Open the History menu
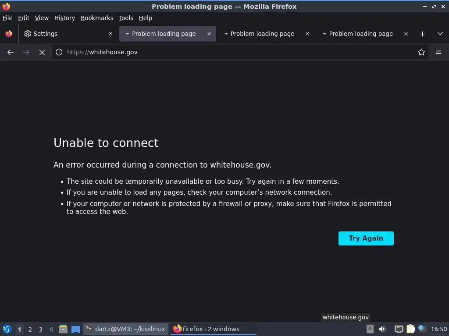The image size is (449, 336). [64, 18]
